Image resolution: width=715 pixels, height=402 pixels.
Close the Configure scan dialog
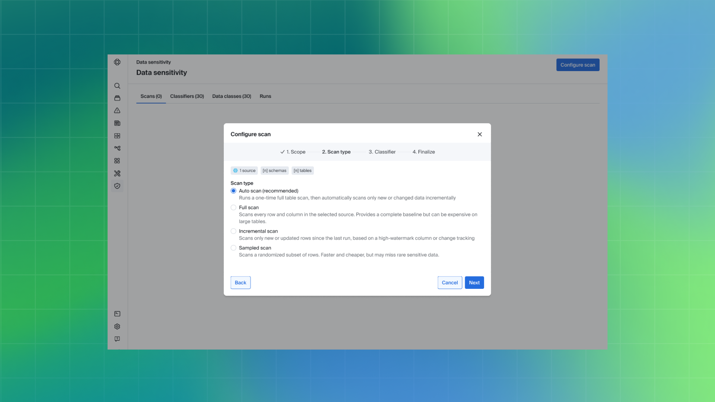click(480, 134)
